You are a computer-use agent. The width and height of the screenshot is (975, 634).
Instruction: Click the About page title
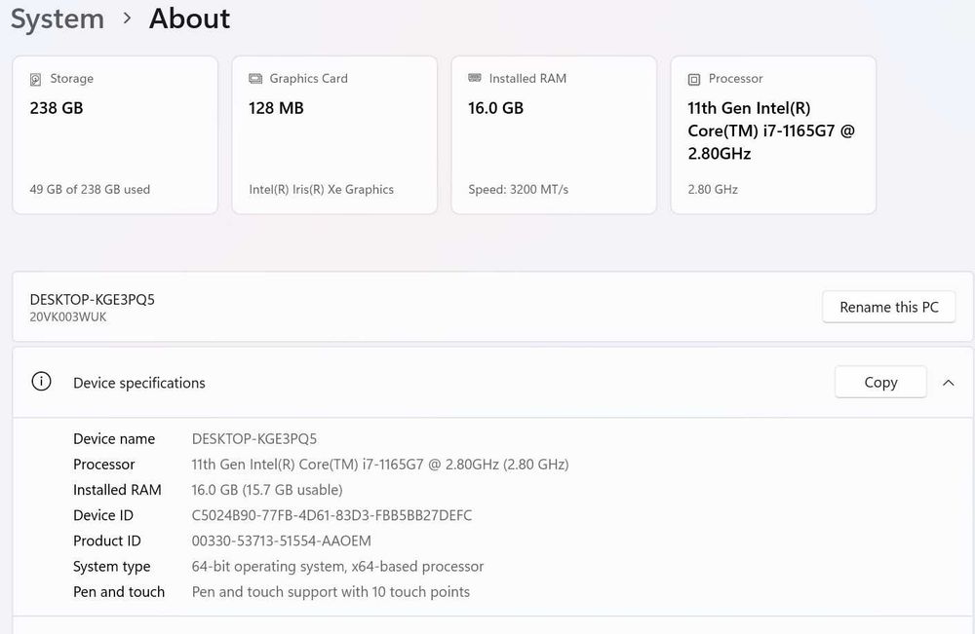190,19
